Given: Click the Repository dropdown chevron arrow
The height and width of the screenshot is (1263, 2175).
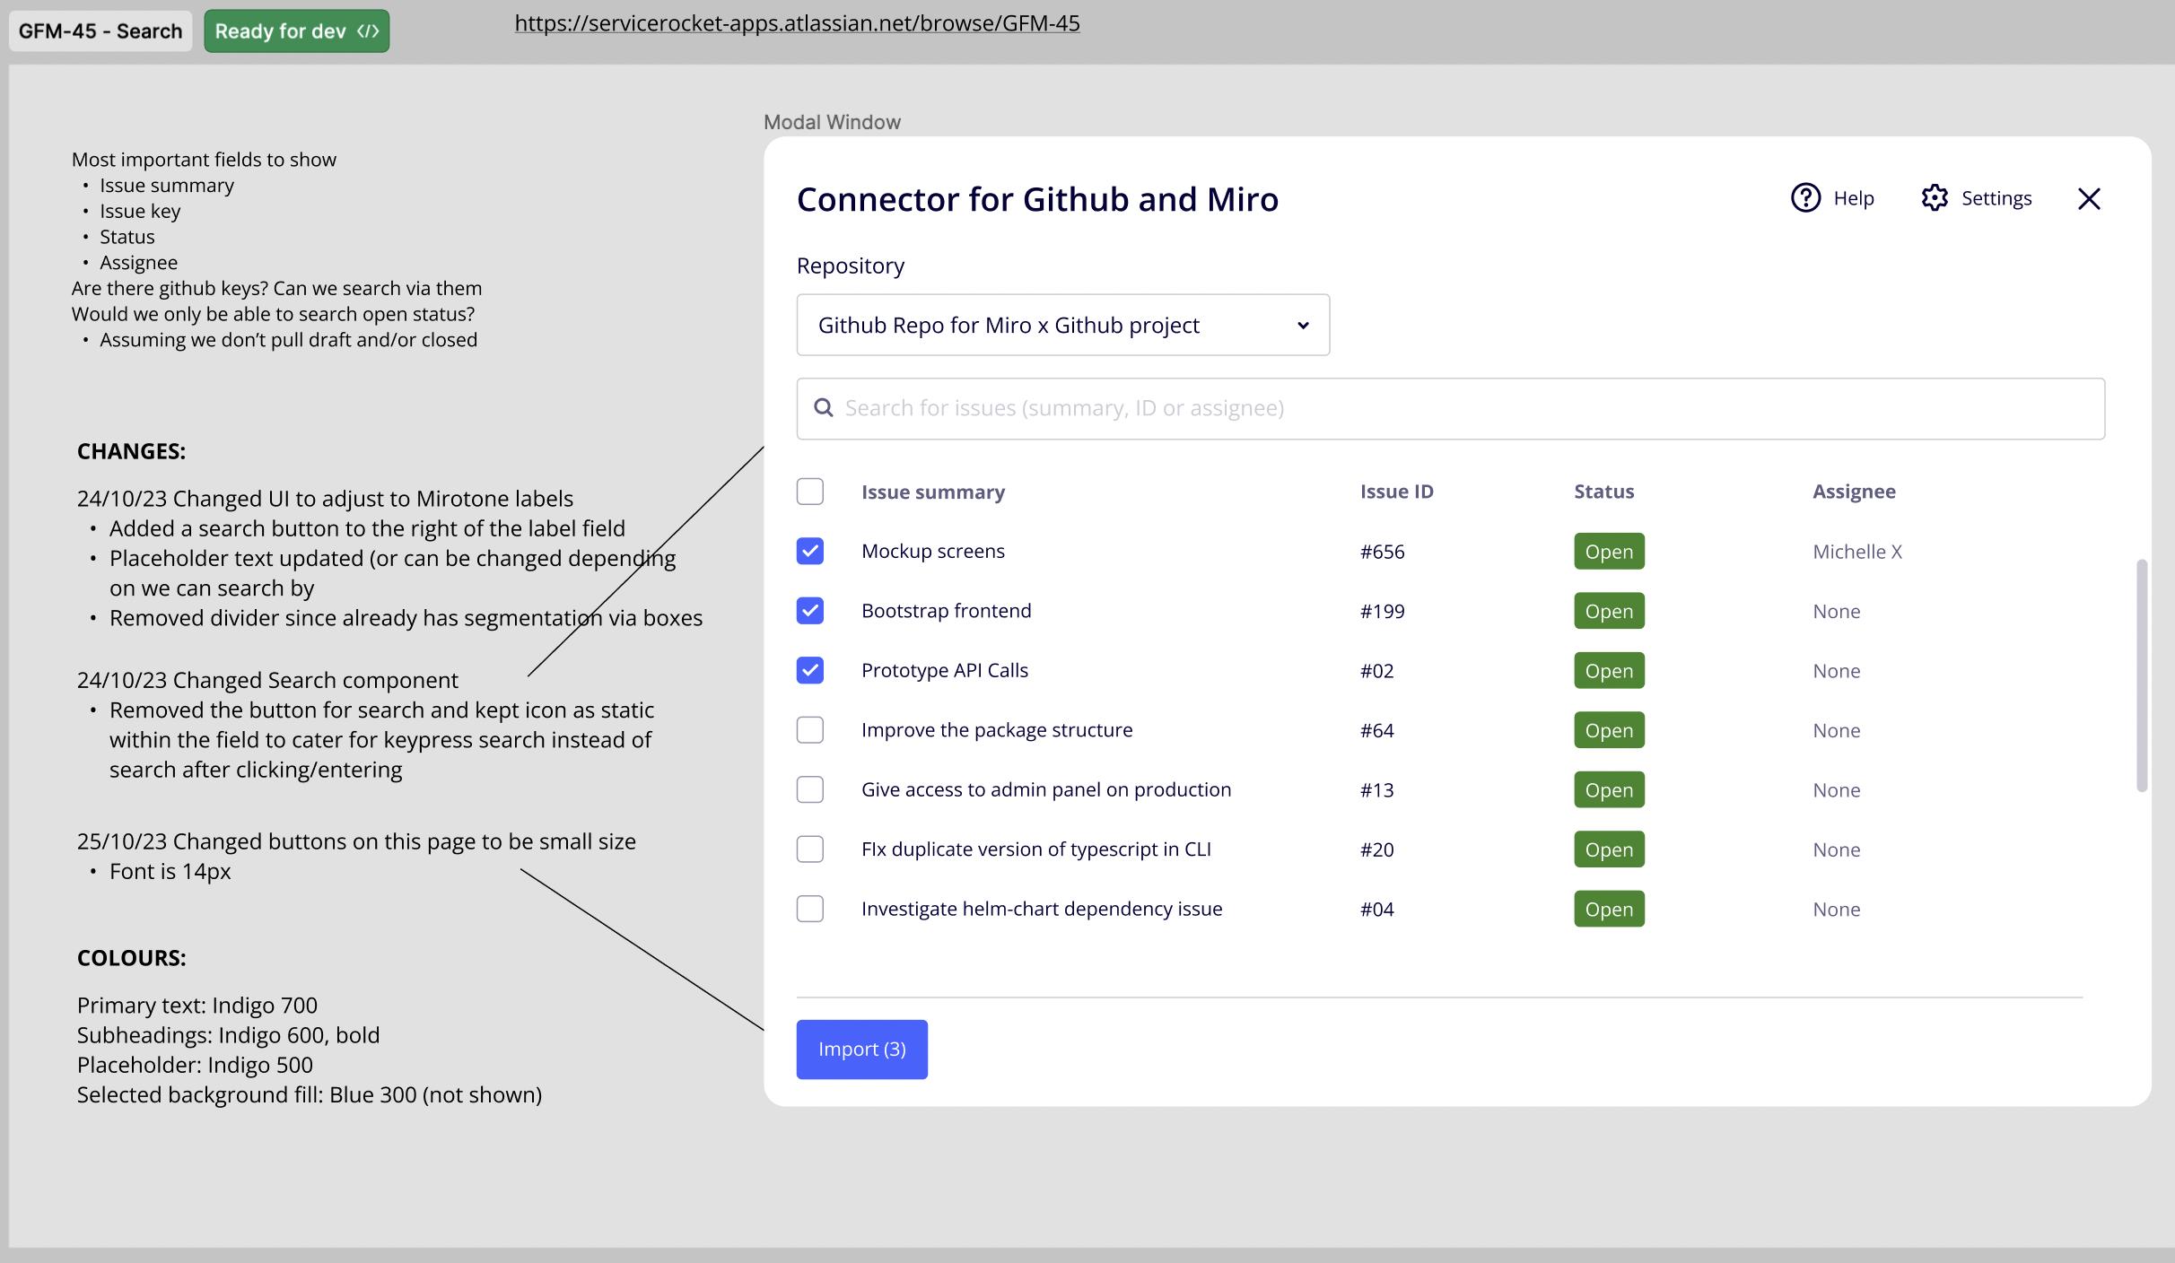Looking at the screenshot, I should (x=1303, y=326).
